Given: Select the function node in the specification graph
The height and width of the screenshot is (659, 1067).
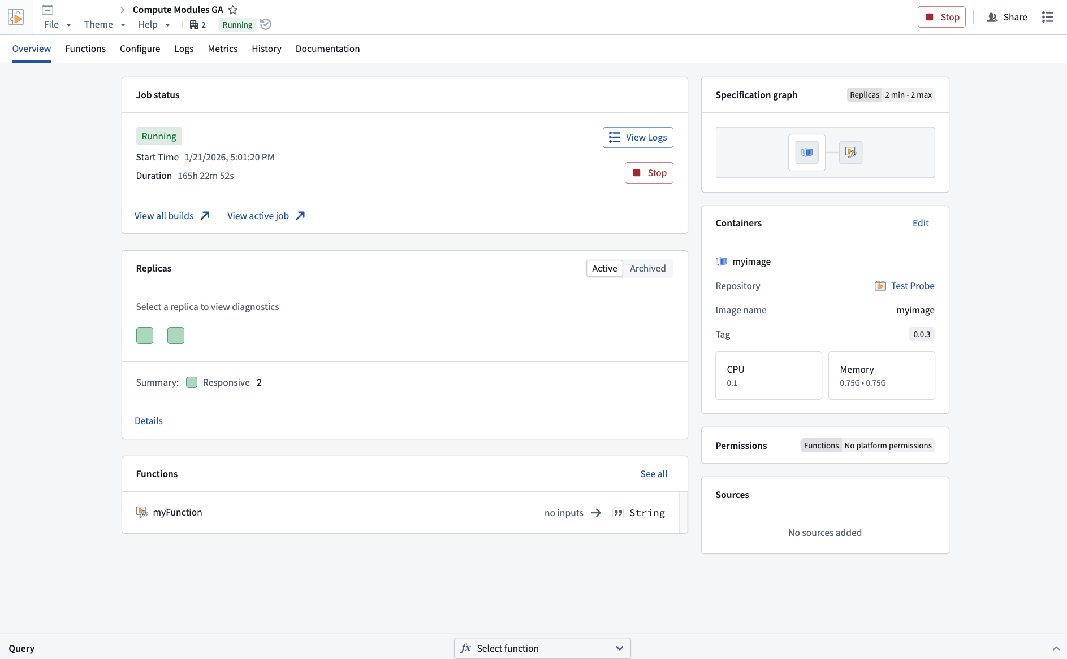Looking at the screenshot, I should click(x=850, y=152).
